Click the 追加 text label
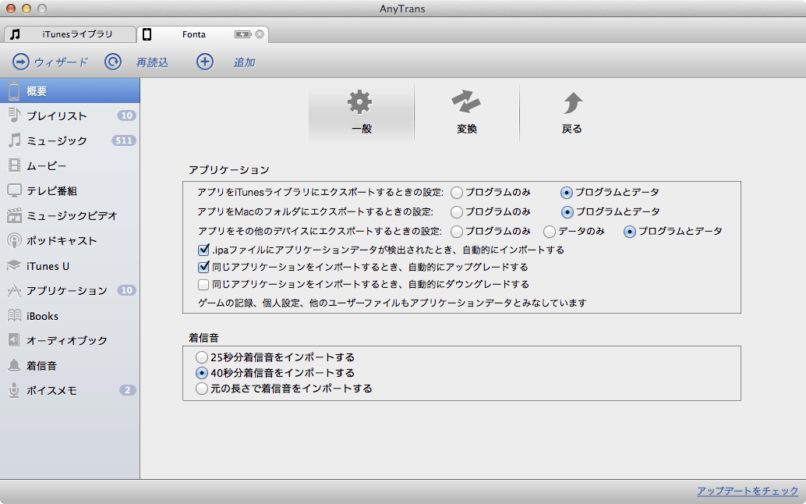The width and height of the screenshot is (806, 504). coord(244,62)
